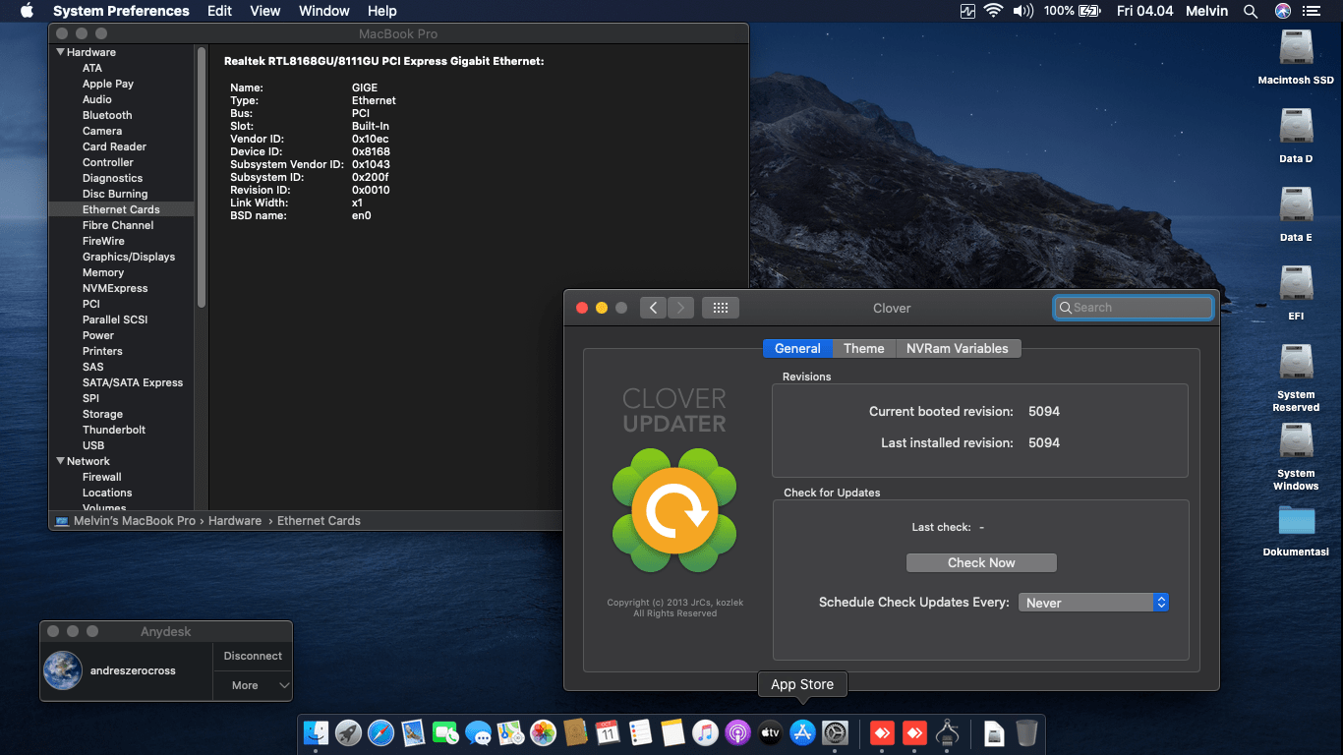
Task: Select the Data E drive icon
Action: click(x=1296, y=205)
